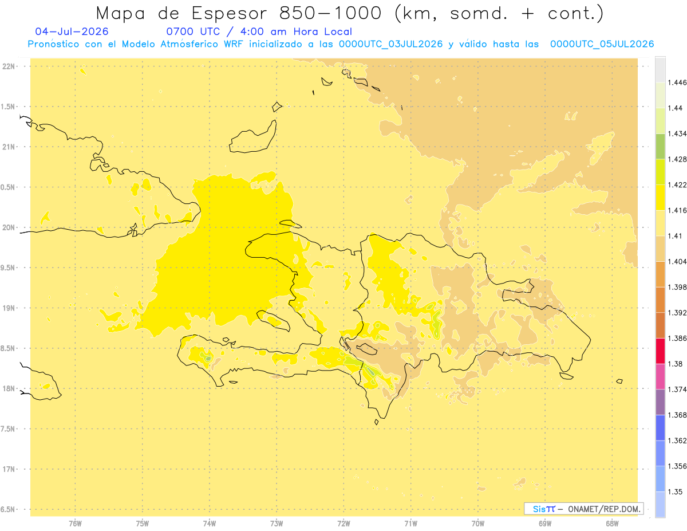This screenshot has height=531, width=687.
Task: Select the '71W' longitude axis label
Action: coord(410,524)
